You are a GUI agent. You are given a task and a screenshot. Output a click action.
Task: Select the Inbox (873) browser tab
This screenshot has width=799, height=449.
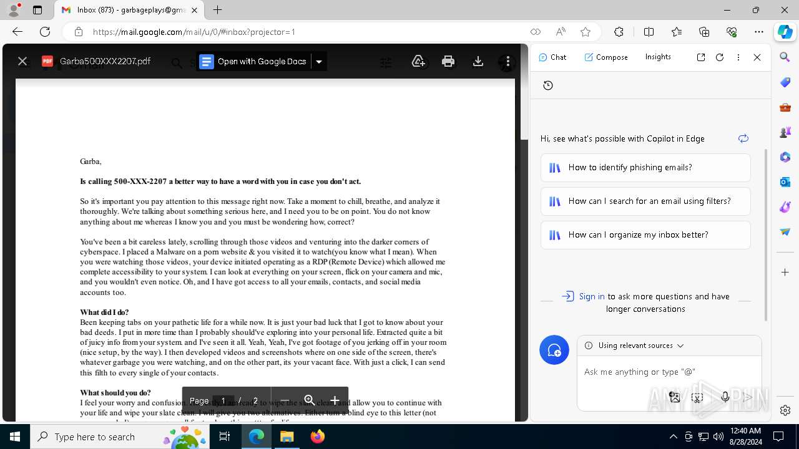(130, 10)
